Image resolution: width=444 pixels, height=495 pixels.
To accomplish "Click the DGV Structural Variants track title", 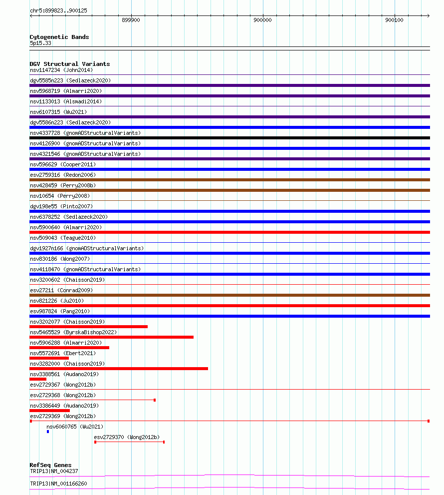I will [x=70, y=64].
